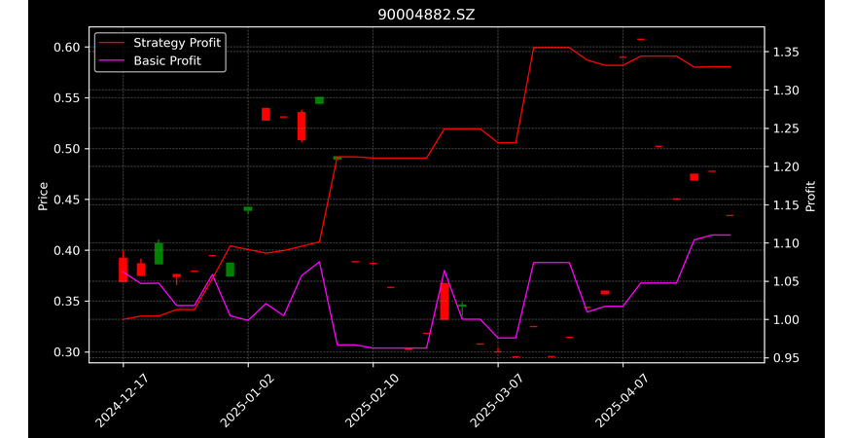Screen dimensions: 854x438
Task: Click the 1.30 profit tick label
Action: (x=786, y=91)
